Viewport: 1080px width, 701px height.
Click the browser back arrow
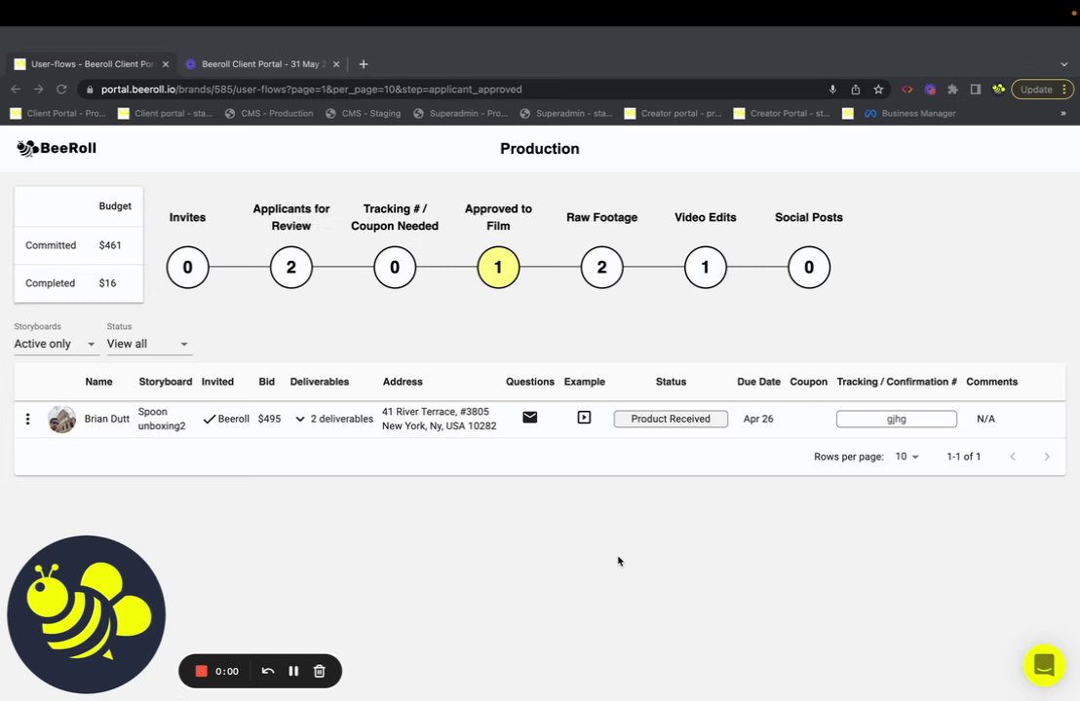point(16,90)
